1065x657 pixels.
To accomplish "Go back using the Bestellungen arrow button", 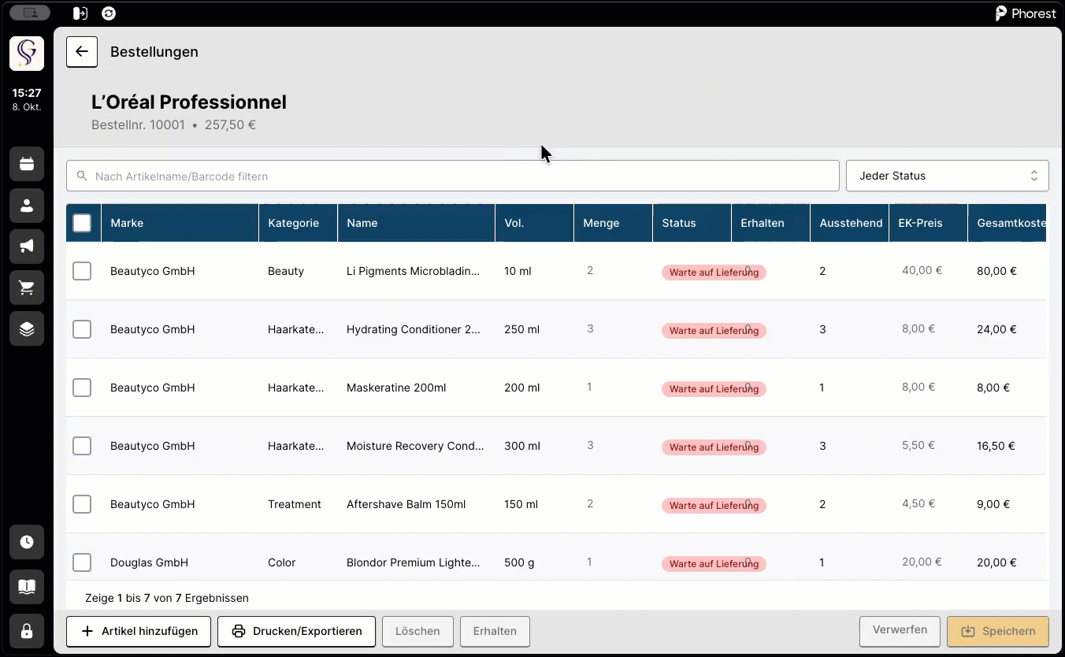I will point(82,52).
